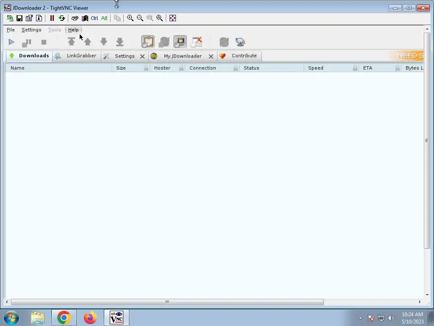
Task: Click the move up arrow icon
Action: click(88, 42)
